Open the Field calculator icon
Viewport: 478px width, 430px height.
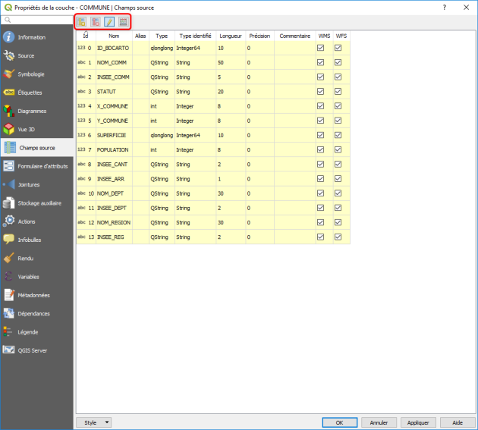(123, 22)
